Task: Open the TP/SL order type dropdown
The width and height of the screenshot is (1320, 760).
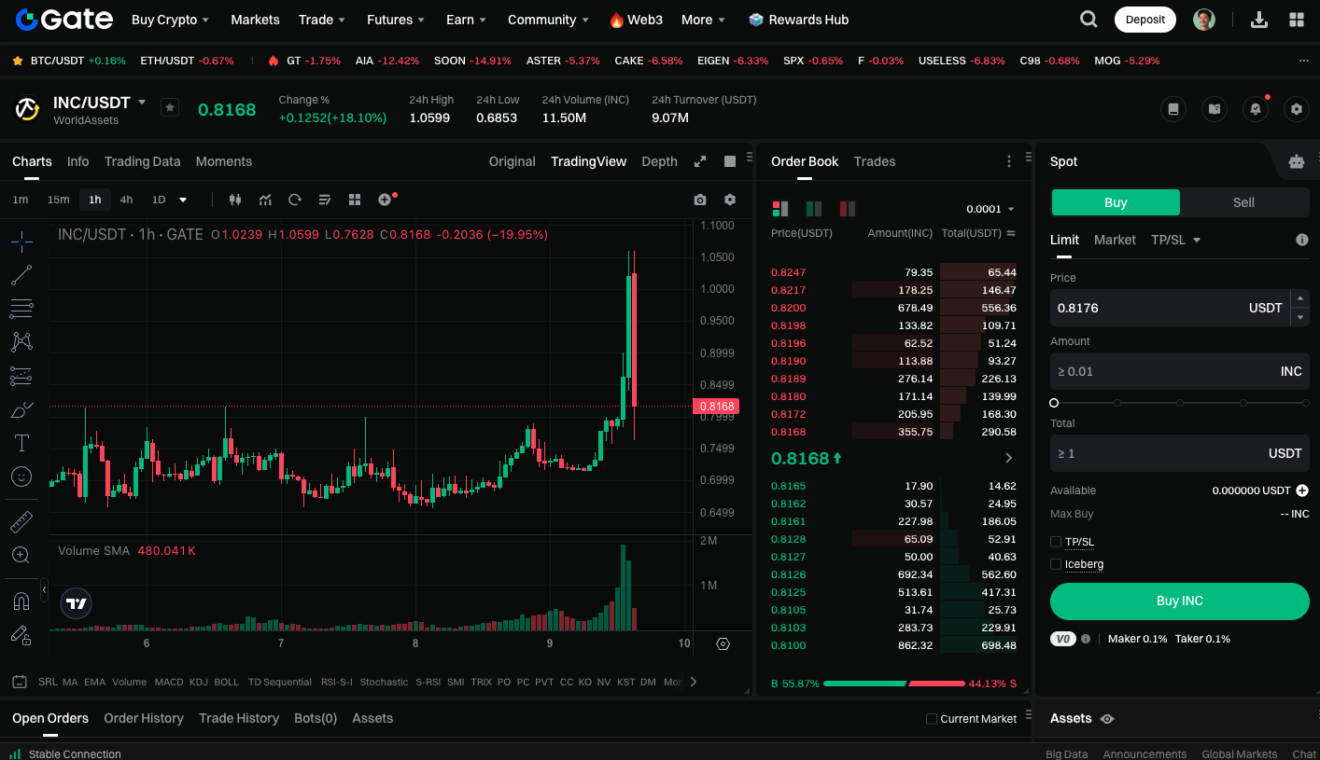Action: [x=1175, y=240]
